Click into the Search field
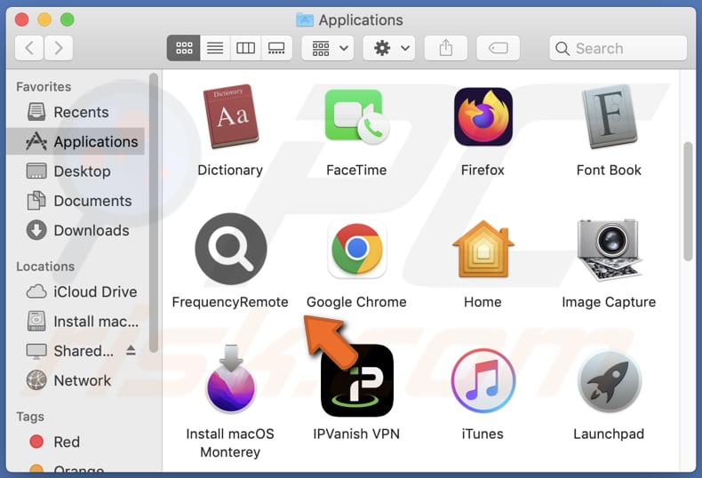The width and height of the screenshot is (702, 478). point(618,48)
